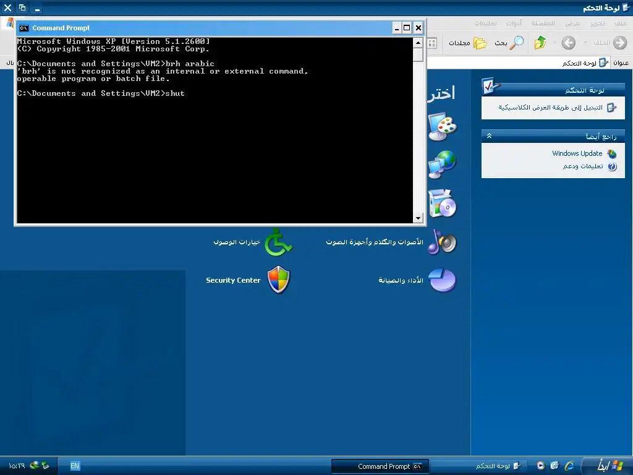633x475 pixels.
Task: Click the Search بحث magnifier button
Action: pyautogui.click(x=509, y=43)
